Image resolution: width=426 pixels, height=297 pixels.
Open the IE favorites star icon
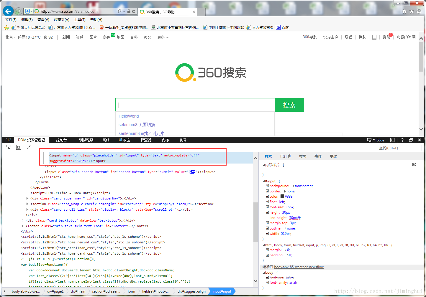point(412,11)
